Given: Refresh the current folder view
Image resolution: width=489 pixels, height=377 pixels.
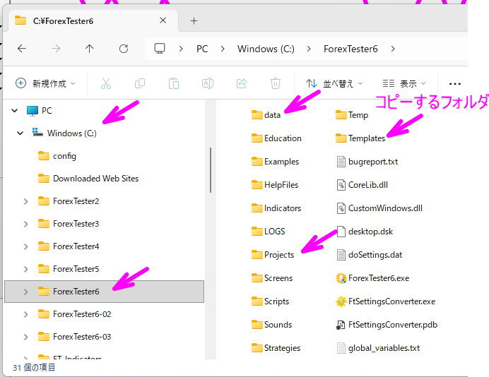Looking at the screenshot, I should pyautogui.click(x=124, y=49).
